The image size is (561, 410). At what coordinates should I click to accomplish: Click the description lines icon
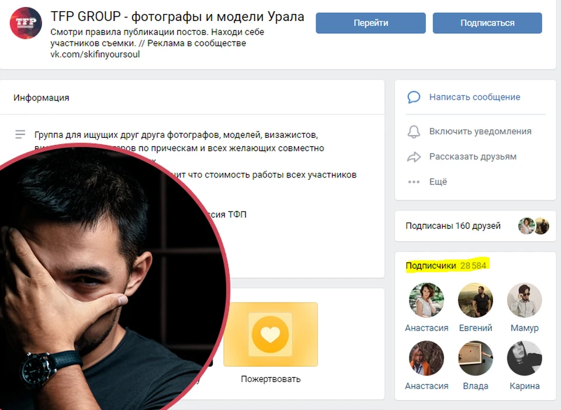click(20, 134)
